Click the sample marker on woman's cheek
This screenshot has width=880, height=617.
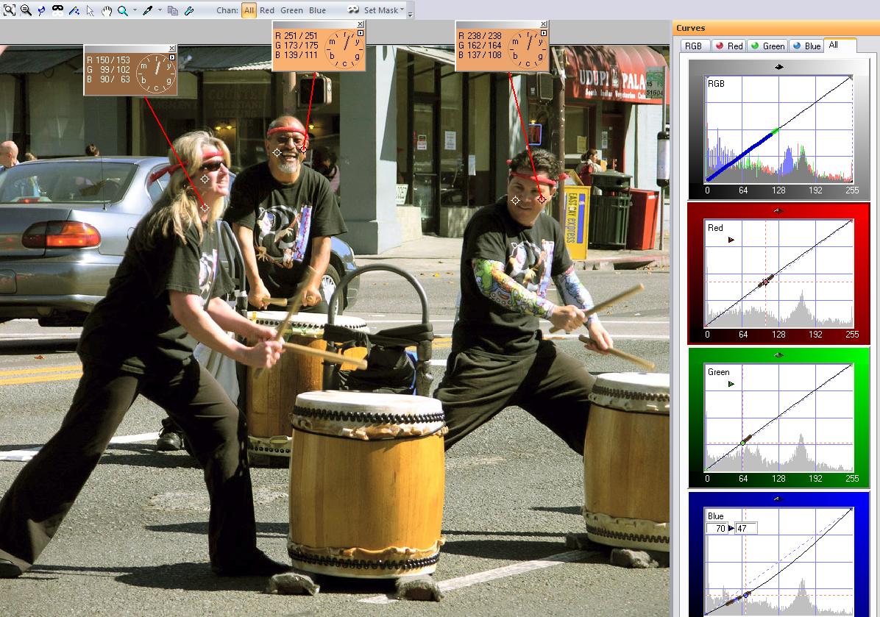click(205, 179)
